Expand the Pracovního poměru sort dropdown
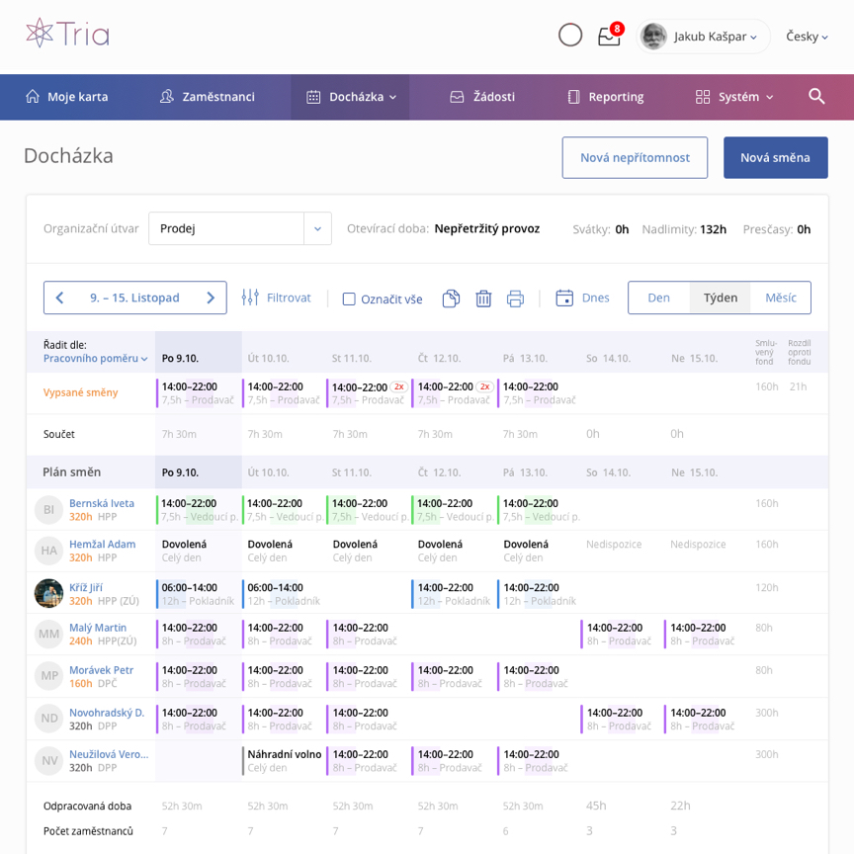854x854 pixels. click(x=95, y=358)
